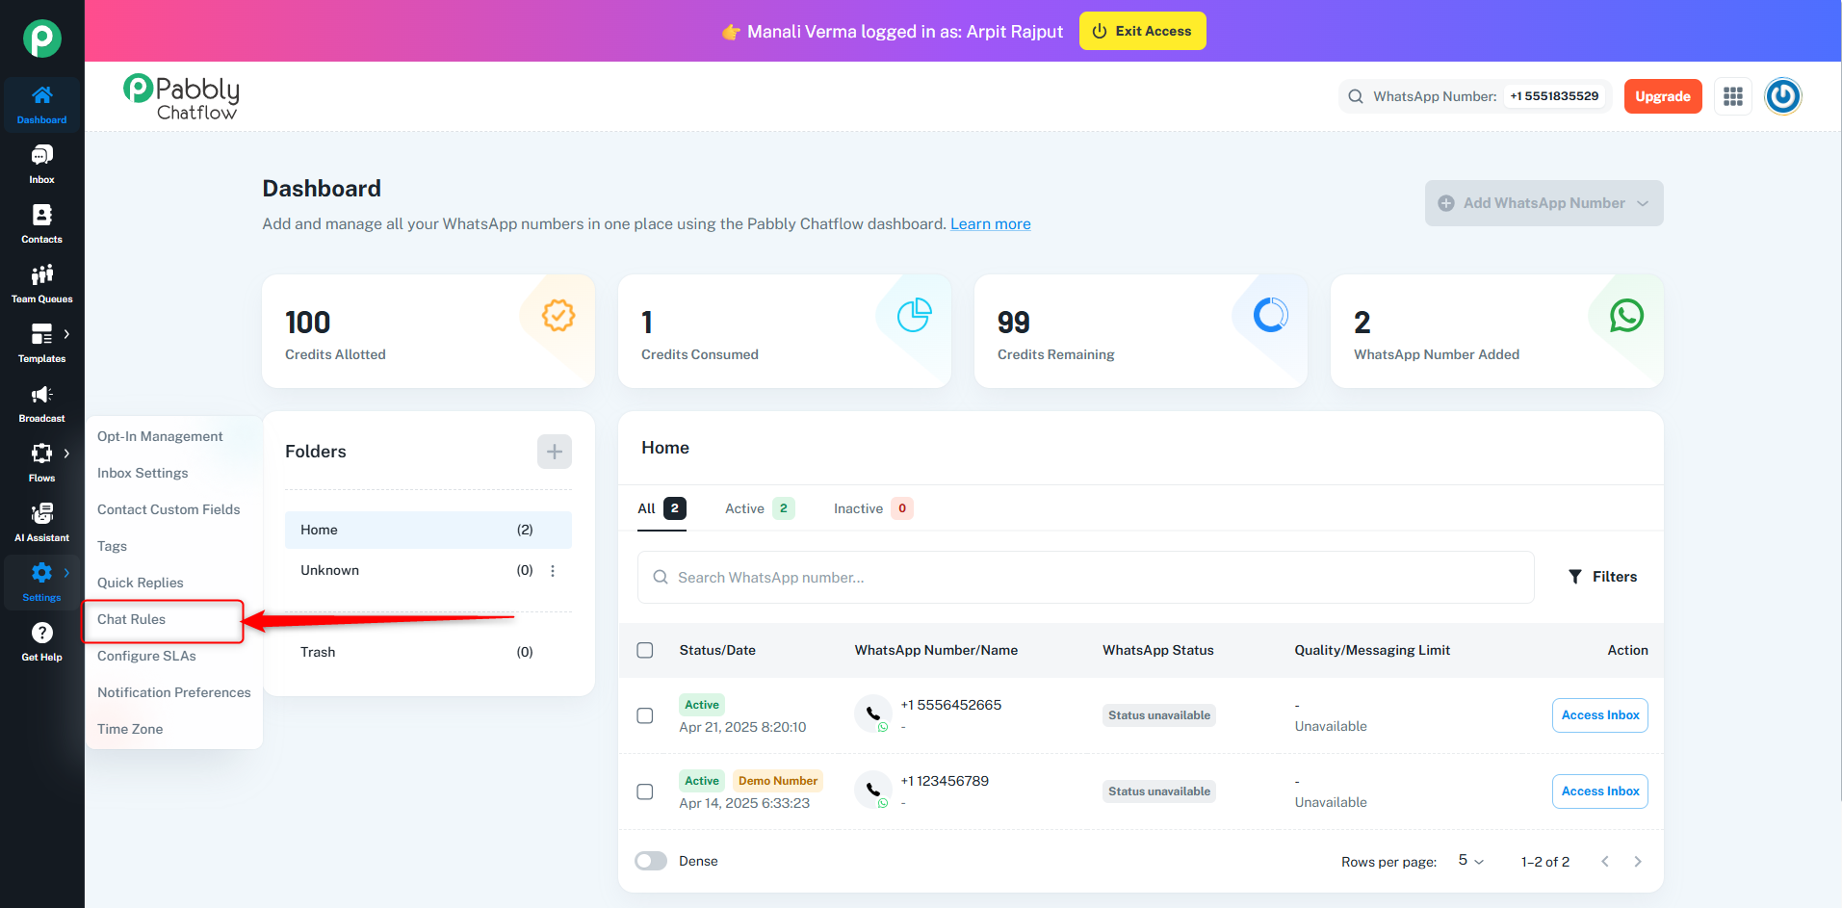
Task: Open Time Zone menu item
Action: coord(130,729)
